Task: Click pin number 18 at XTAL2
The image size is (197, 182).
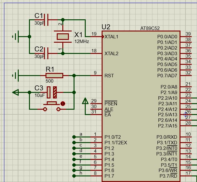Action: tap(94, 51)
